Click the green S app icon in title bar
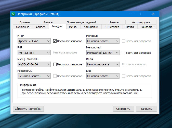 pos(13,14)
